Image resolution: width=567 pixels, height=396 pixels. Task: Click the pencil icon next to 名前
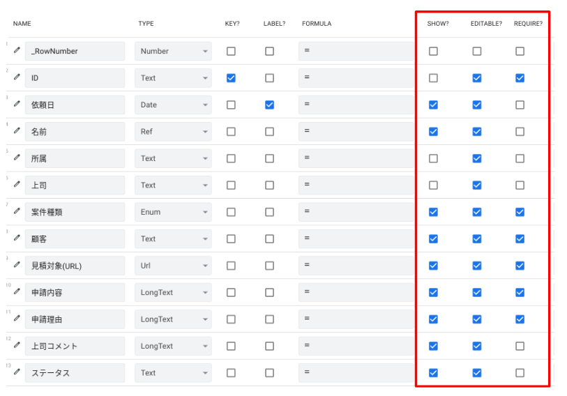(x=17, y=130)
